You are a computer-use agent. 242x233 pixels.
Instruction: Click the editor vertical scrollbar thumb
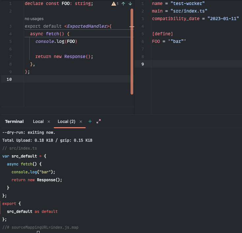tap(132, 51)
